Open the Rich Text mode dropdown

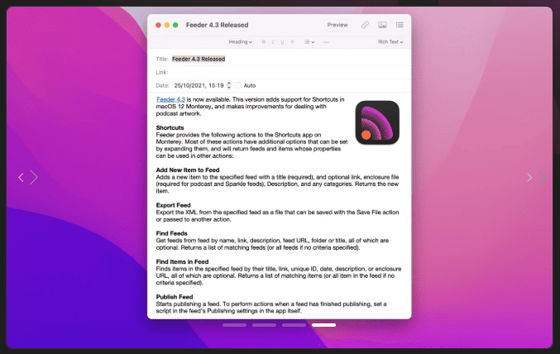click(390, 42)
